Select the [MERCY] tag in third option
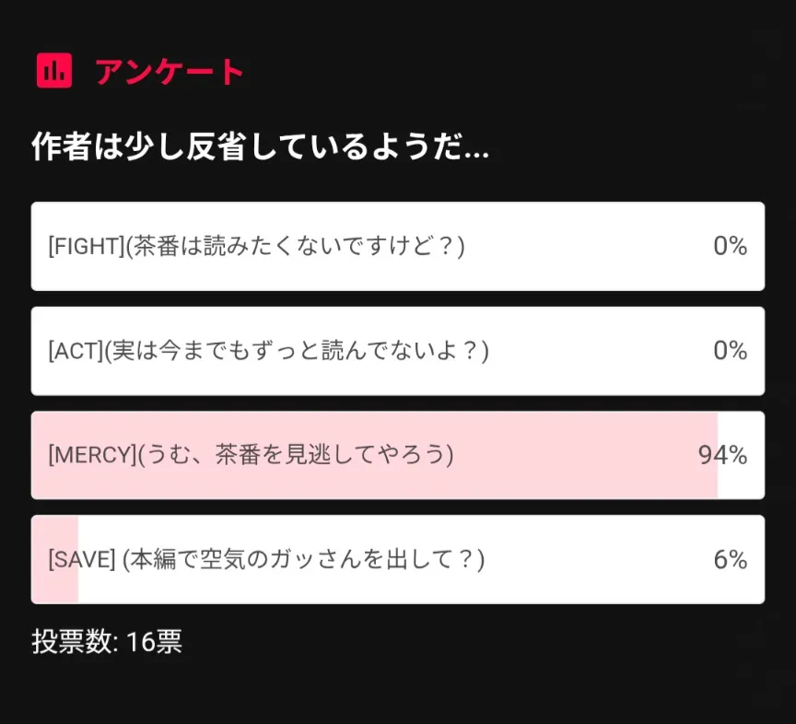 [92, 455]
